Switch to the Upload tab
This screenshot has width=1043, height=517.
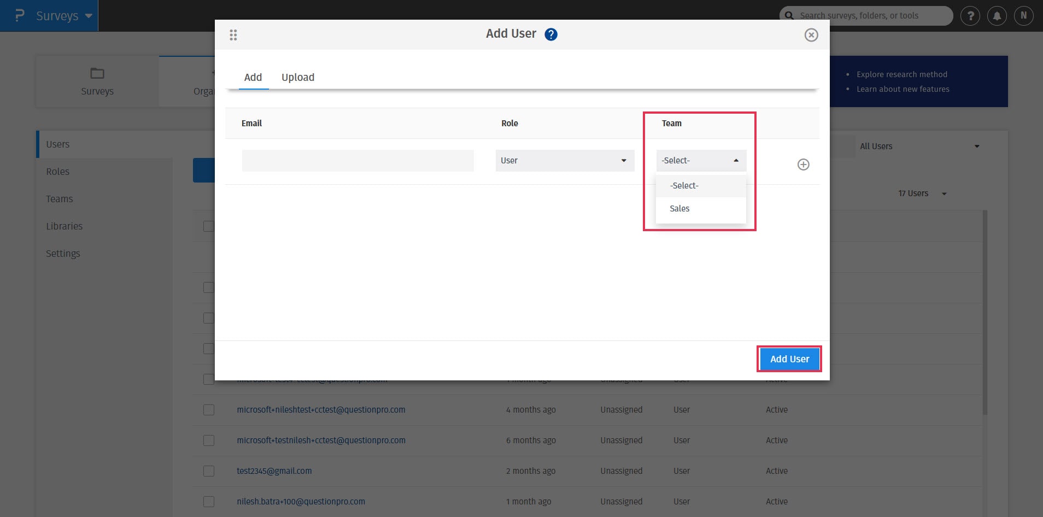(x=297, y=77)
